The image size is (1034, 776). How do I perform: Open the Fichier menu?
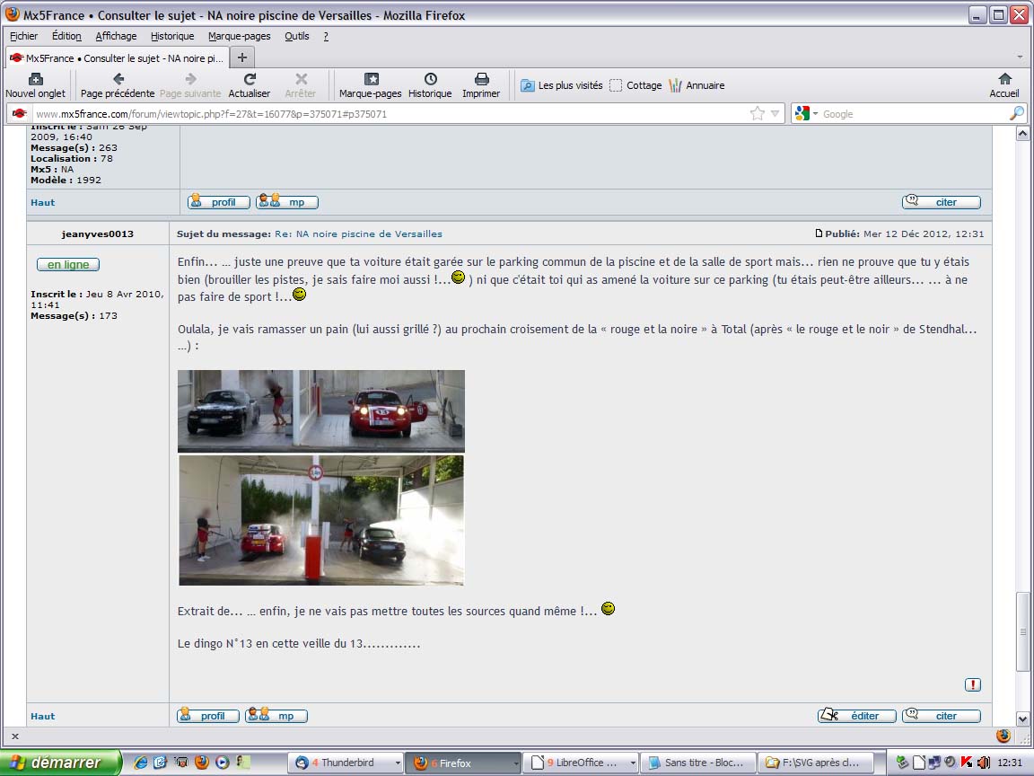click(x=23, y=36)
